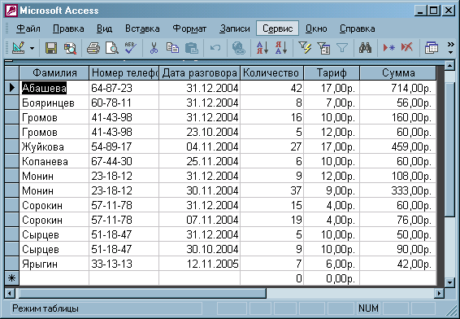Click the date 23.10.2004
Screen dimensions: 460x319
point(199,132)
